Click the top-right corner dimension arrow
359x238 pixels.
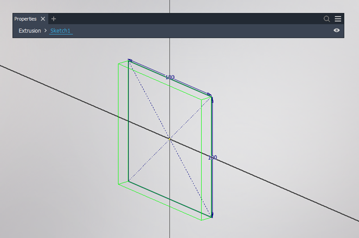click(x=211, y=96)
